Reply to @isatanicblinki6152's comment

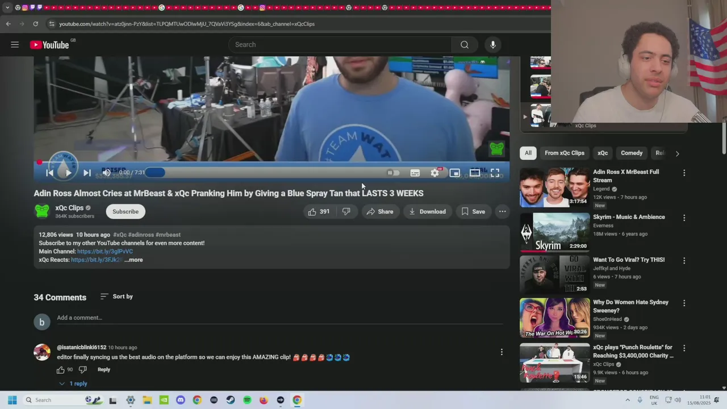[103, 370]
